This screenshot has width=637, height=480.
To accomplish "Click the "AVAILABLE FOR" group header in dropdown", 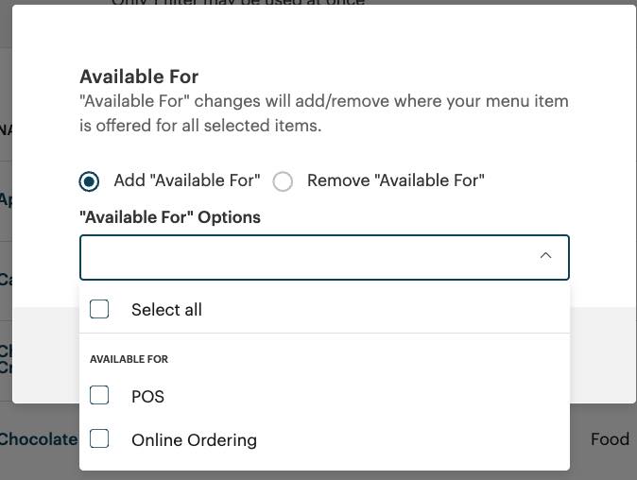I will click(x=129, y=359).
